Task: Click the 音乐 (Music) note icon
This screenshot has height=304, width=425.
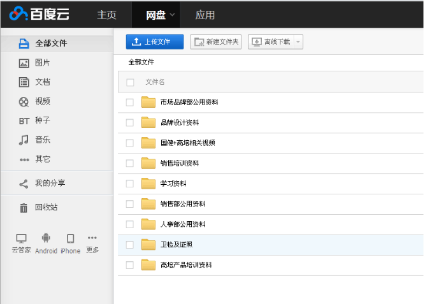Action: (x=24, y=140)
